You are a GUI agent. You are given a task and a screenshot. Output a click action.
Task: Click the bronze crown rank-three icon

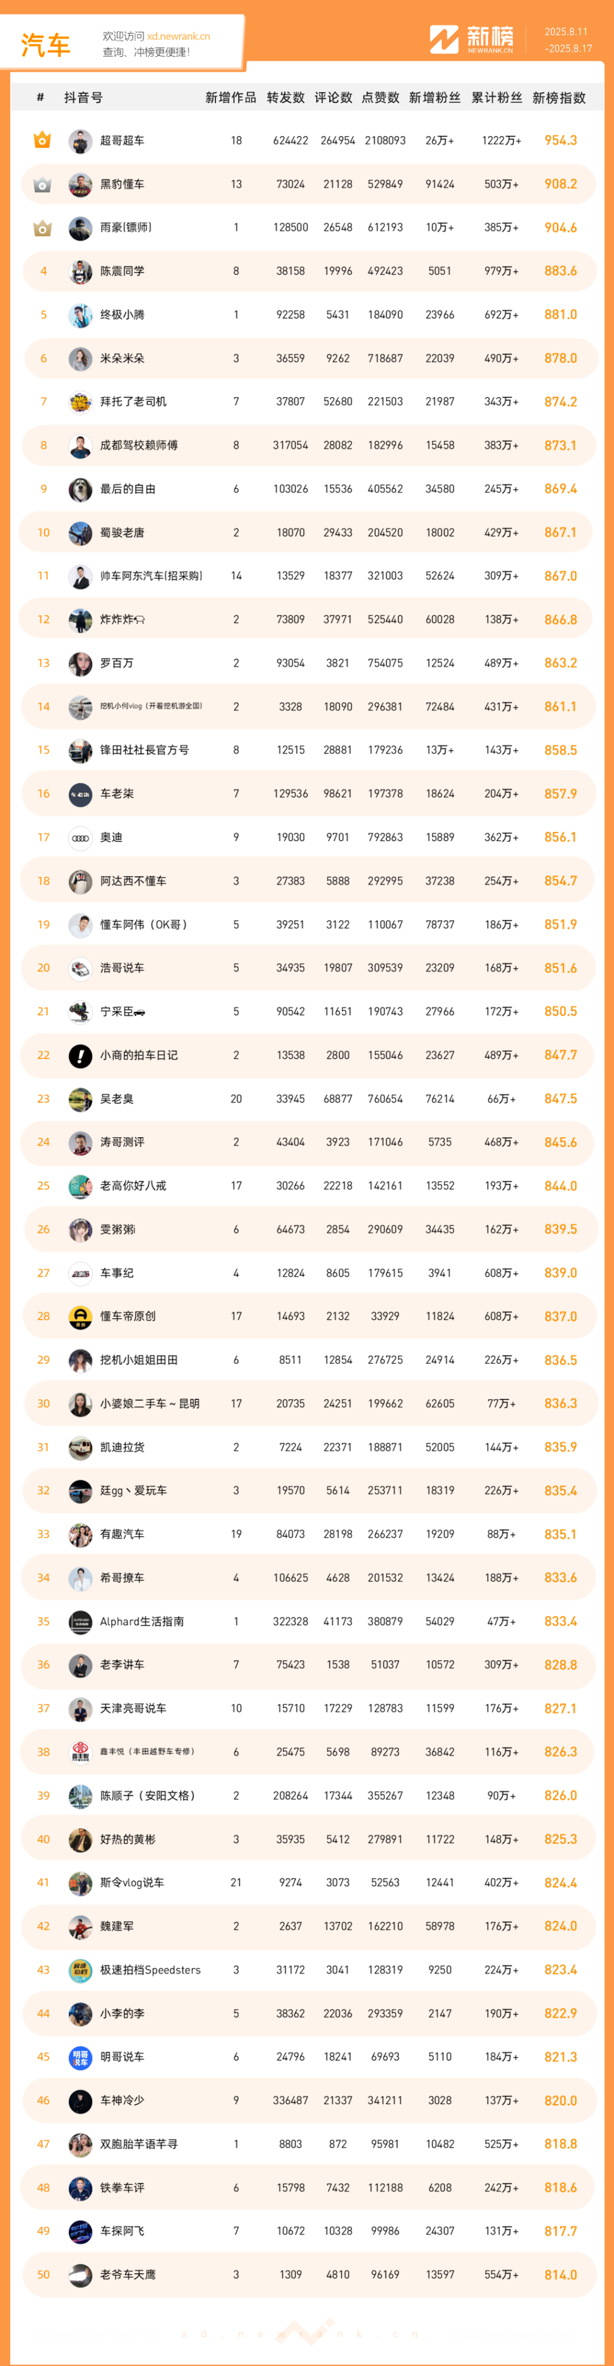click(x=42, y=228)
